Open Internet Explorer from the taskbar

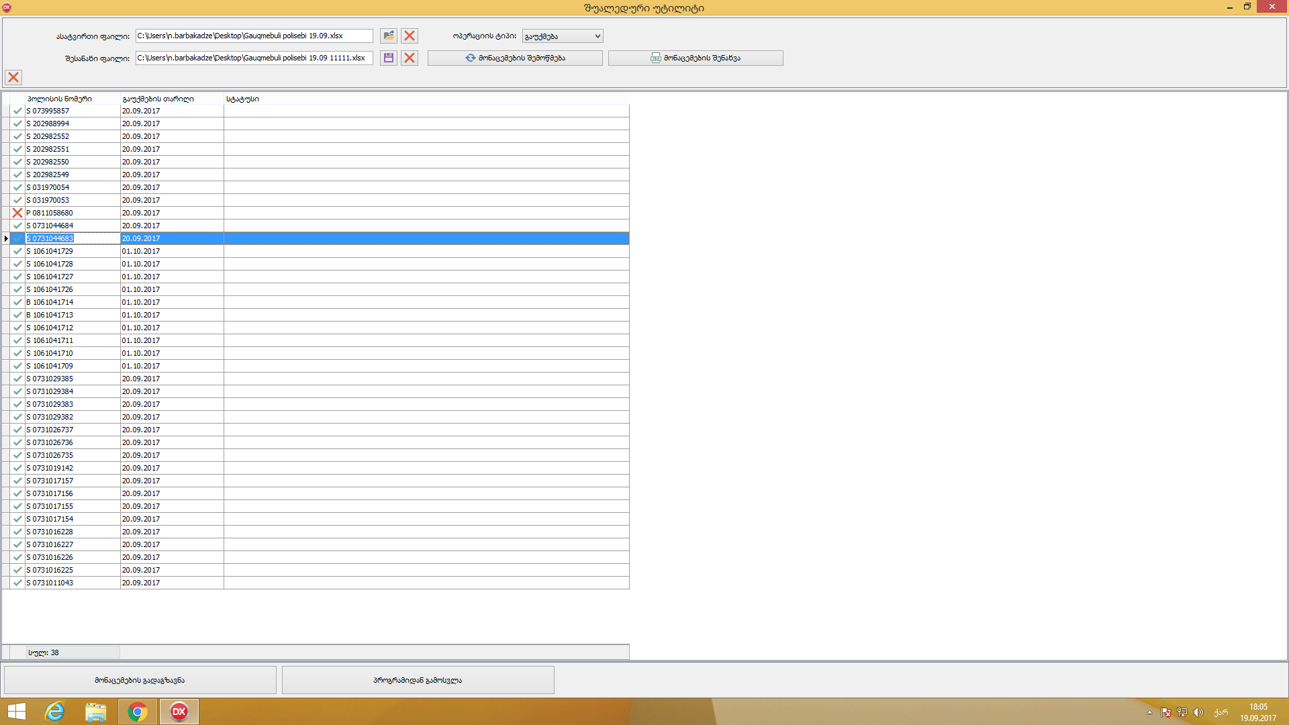pos(54,712)
